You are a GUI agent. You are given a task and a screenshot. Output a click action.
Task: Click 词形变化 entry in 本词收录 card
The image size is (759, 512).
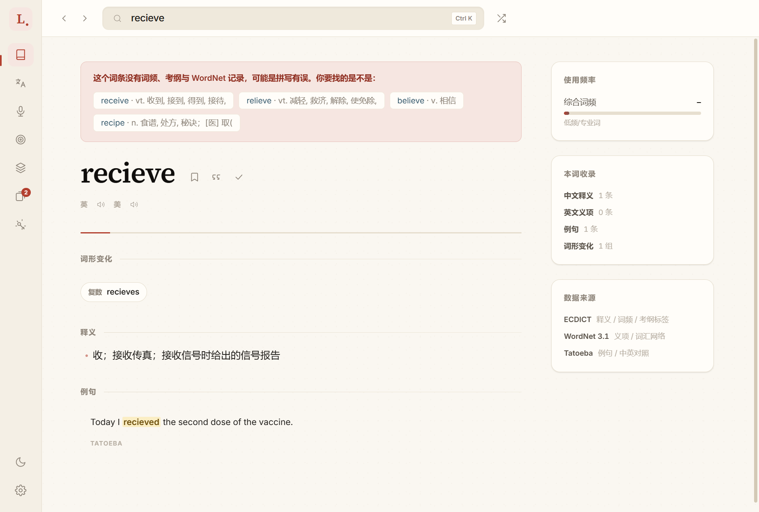[588, 246]
